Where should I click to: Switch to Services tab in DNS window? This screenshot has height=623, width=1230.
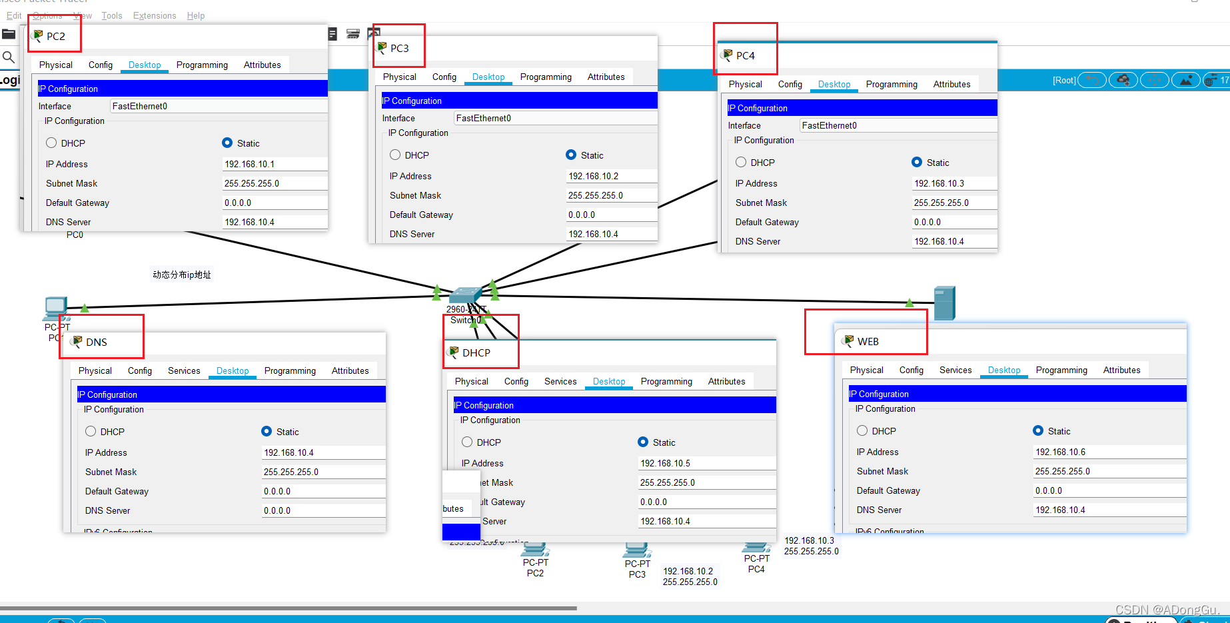(x=184, y=370)
